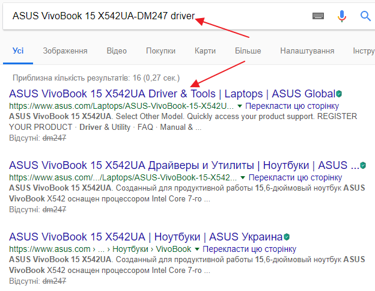Open dropdown arrow beside second result URL
Viewport: 375px width, 291px height.
(243, 178)
